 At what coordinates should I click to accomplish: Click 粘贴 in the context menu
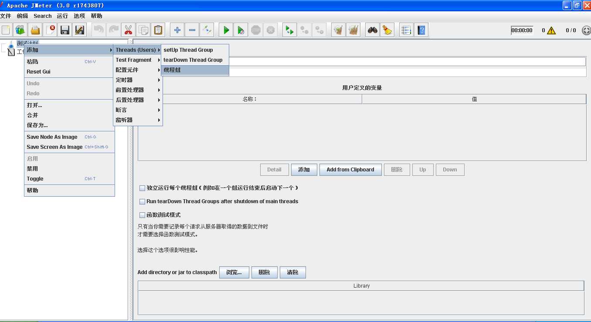coord(69,62)
